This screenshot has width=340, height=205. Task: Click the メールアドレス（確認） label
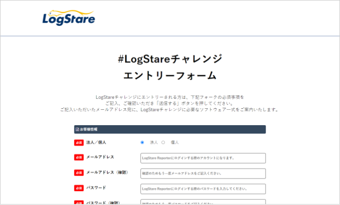[107, 173]
